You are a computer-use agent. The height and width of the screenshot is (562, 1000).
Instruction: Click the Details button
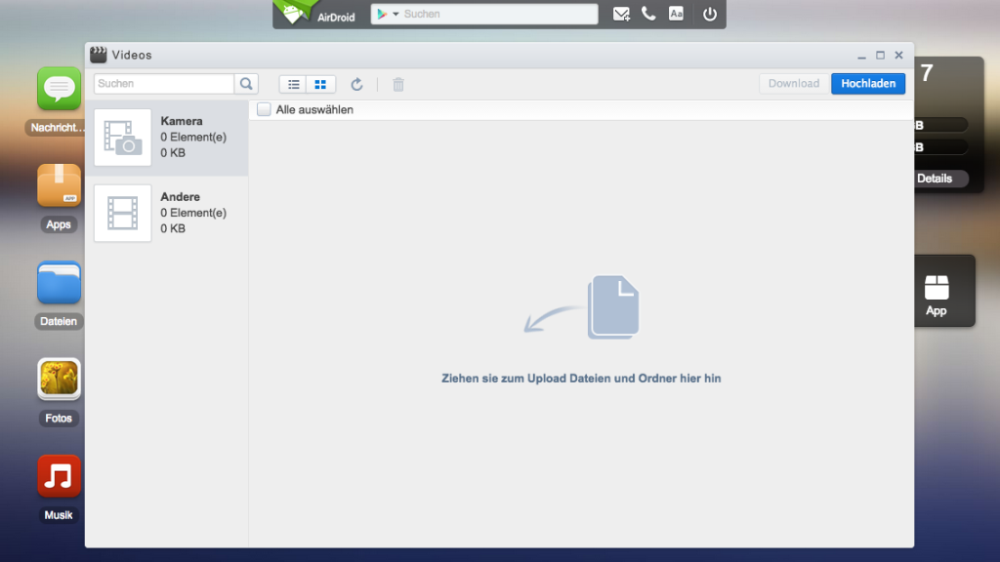point(935,179)
